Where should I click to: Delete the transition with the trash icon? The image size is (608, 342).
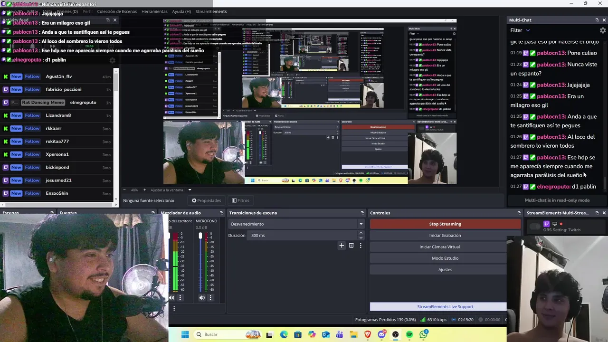pos(351,246)
